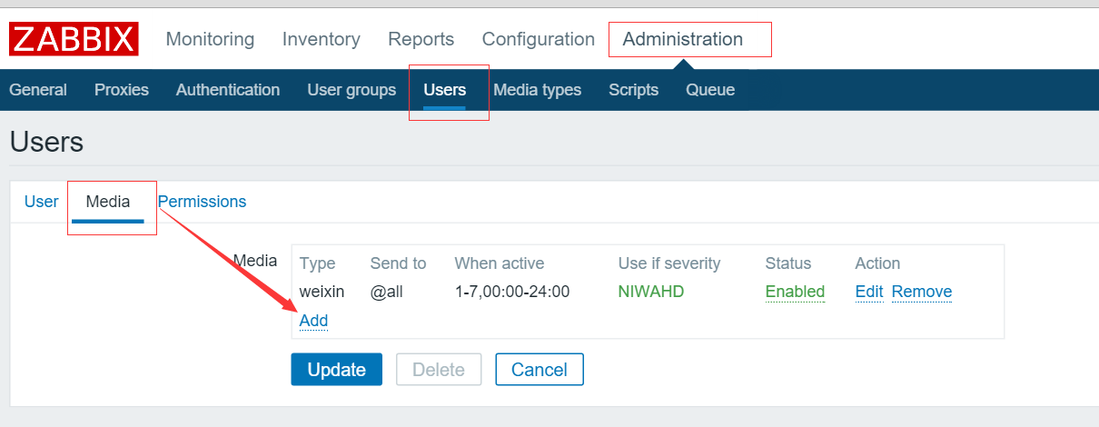Open the Media types section
The width and height of the screenshot is (1099, 427).
537,90
